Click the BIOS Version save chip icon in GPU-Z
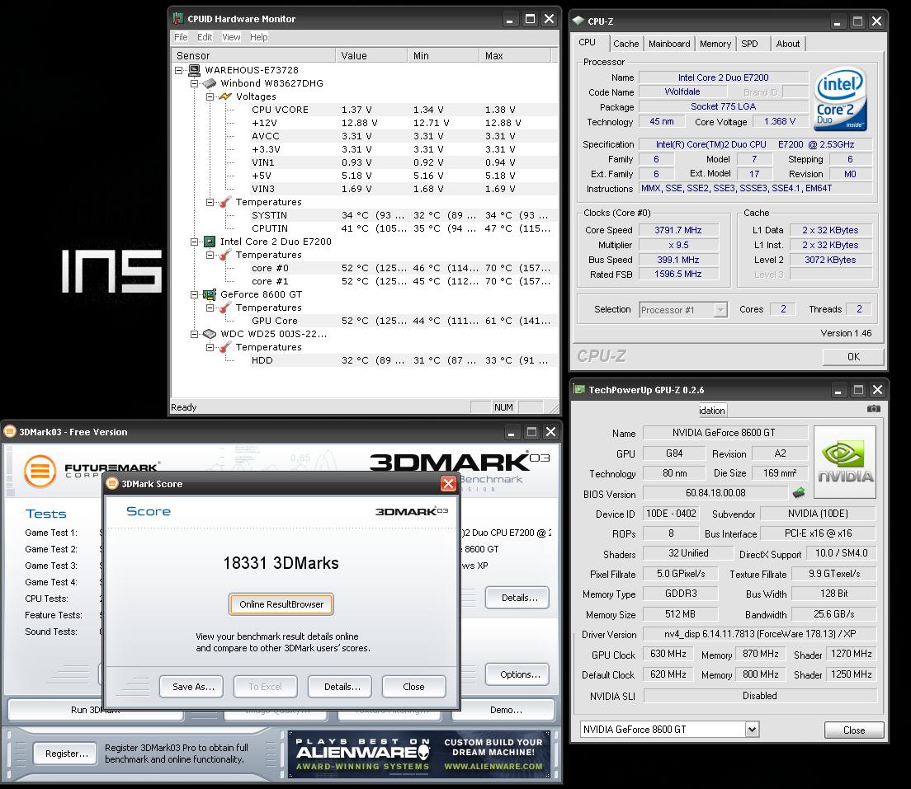Viewport: 911px width, 789px height. pyautogui.click(x=799, y=492)
